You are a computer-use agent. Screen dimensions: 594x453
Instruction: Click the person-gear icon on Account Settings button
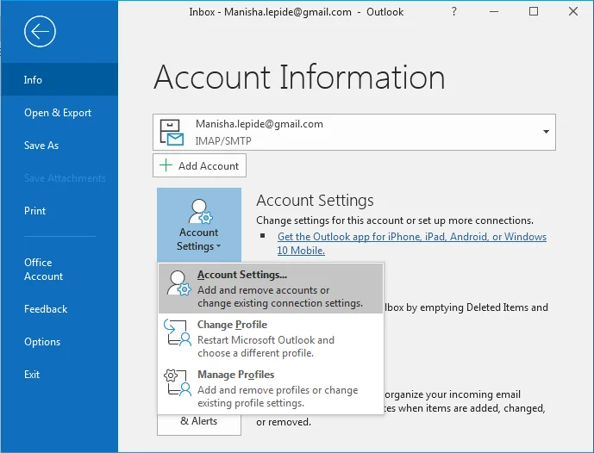[x=200, y=212]
